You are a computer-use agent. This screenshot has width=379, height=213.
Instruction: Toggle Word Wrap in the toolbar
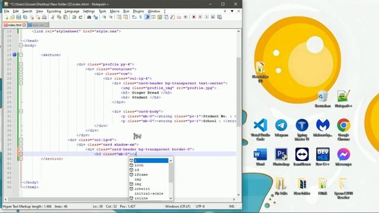click(134, 17)
